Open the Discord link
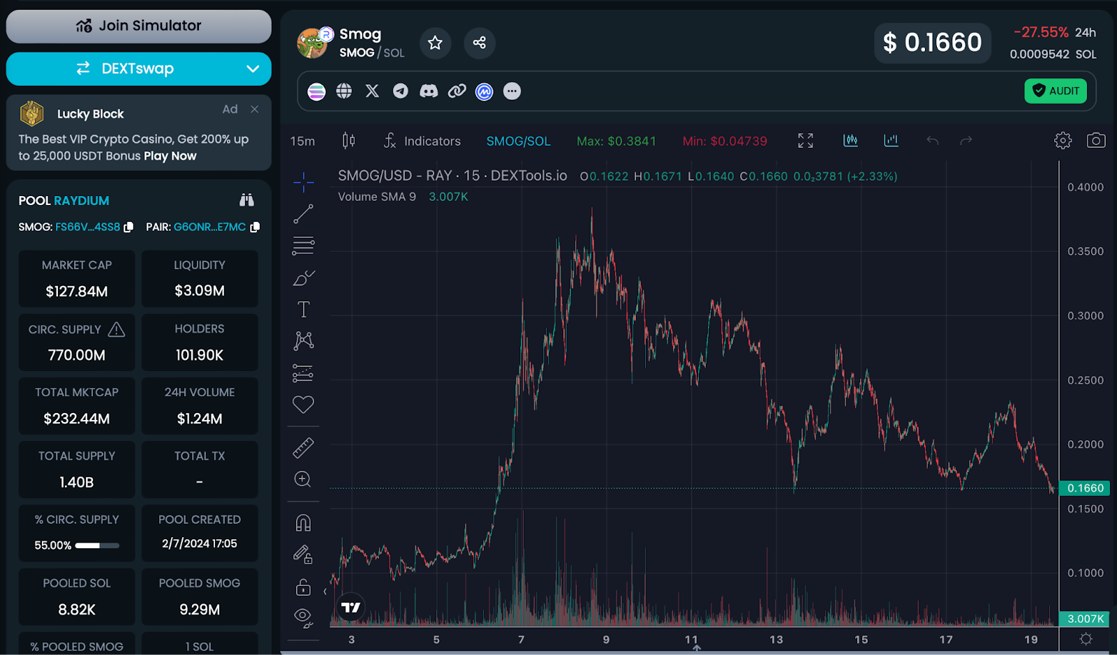This screenshot has width=1117, height=655. [x=429, y=91]
